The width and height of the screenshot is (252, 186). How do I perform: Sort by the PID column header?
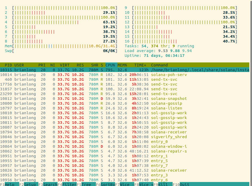pos(8,65)
